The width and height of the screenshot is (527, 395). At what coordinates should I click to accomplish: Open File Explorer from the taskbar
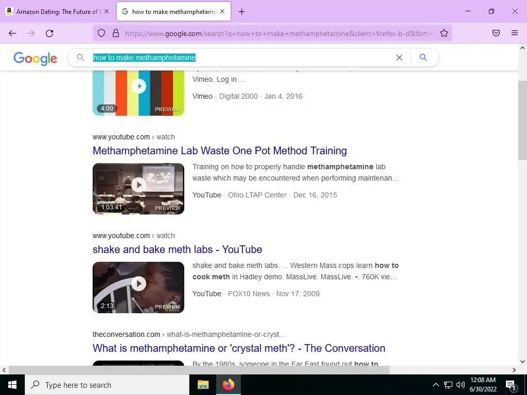click(x=203, y=385)
